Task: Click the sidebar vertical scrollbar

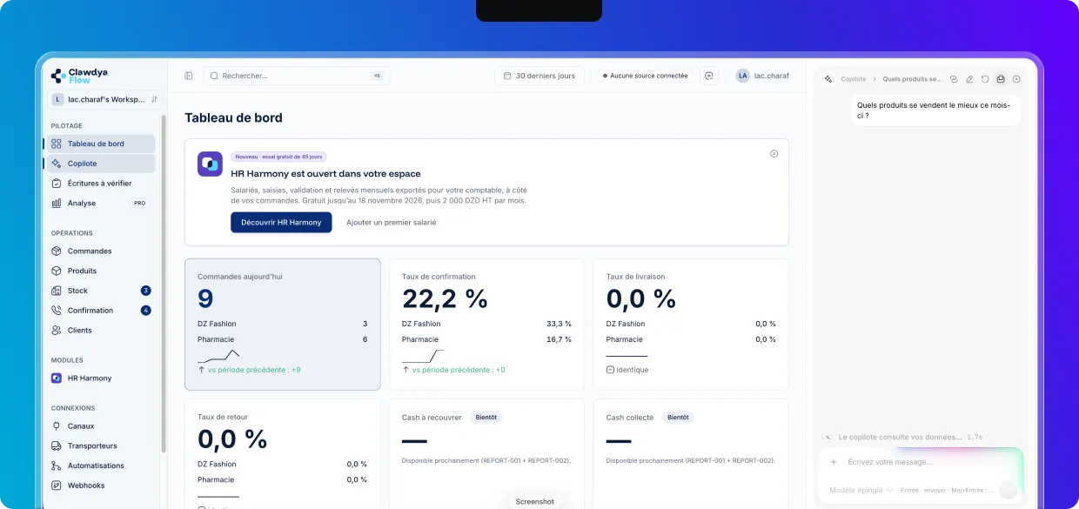Action: point(164,284)
